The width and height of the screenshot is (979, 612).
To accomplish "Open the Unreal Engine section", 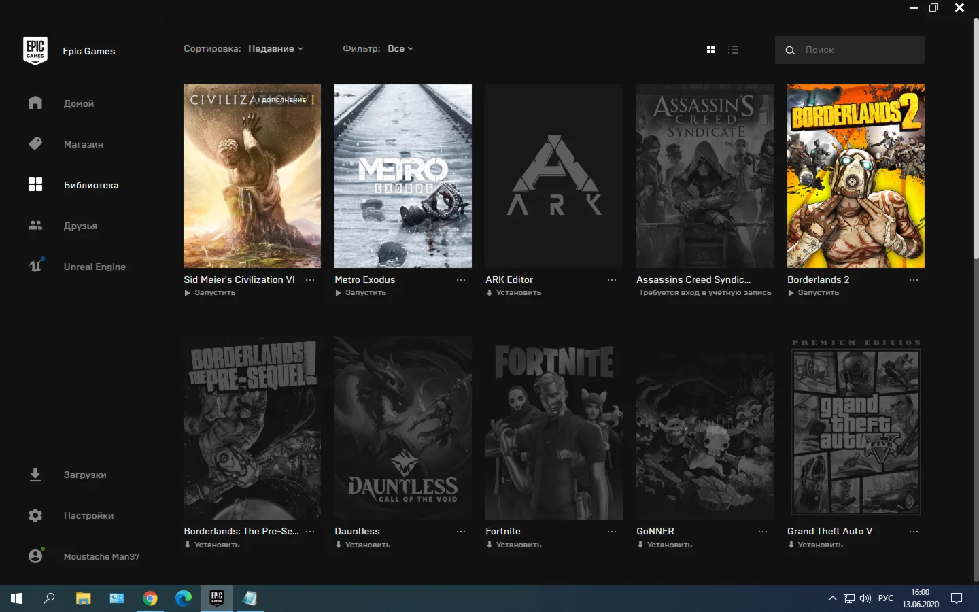I will tap(35, 267).
